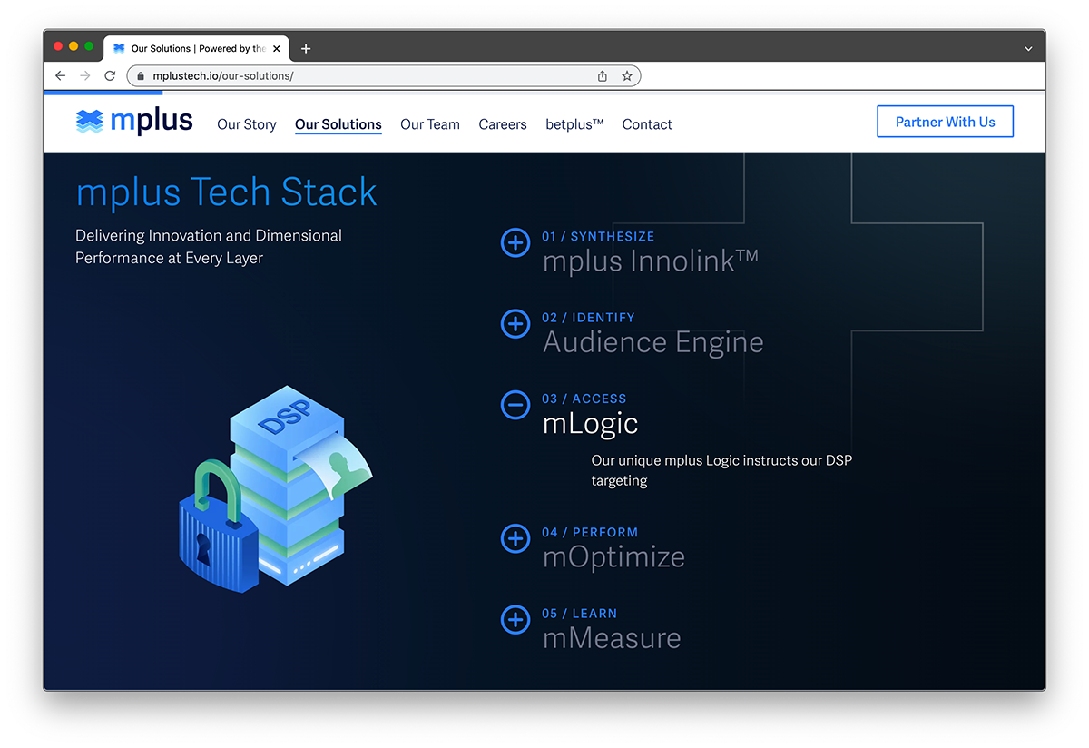Click the mMeasure heading
This screenshot has width=1089, height=748.
612,638
